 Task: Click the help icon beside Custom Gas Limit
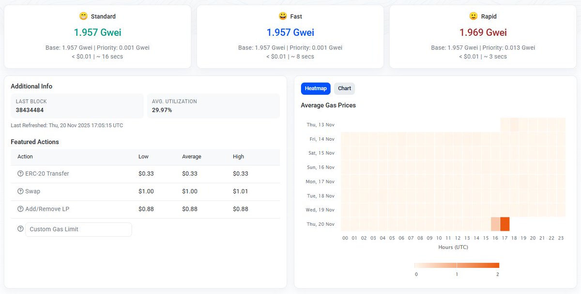coord(20,229)
